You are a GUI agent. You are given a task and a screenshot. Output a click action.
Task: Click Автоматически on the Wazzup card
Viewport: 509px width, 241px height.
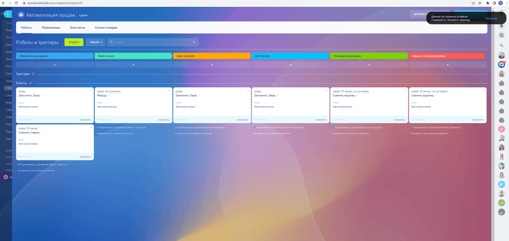[107, 107]
